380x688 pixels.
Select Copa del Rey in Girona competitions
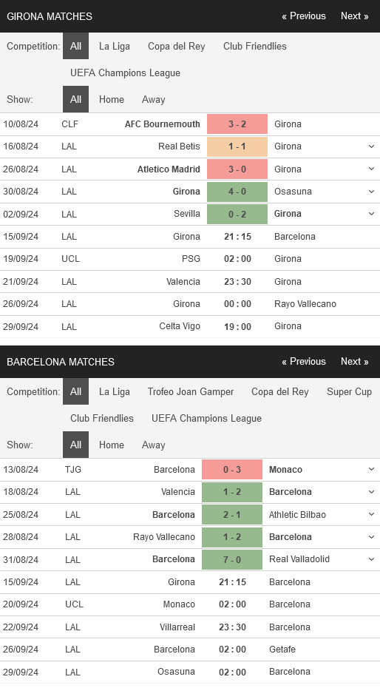click(177, 46)
